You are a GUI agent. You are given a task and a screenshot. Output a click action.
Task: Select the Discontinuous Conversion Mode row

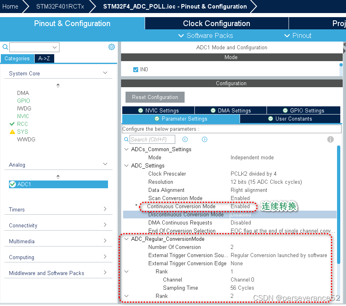[x=230, y=214]
